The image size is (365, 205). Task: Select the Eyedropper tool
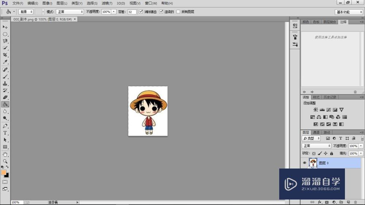tap(5, 62)
